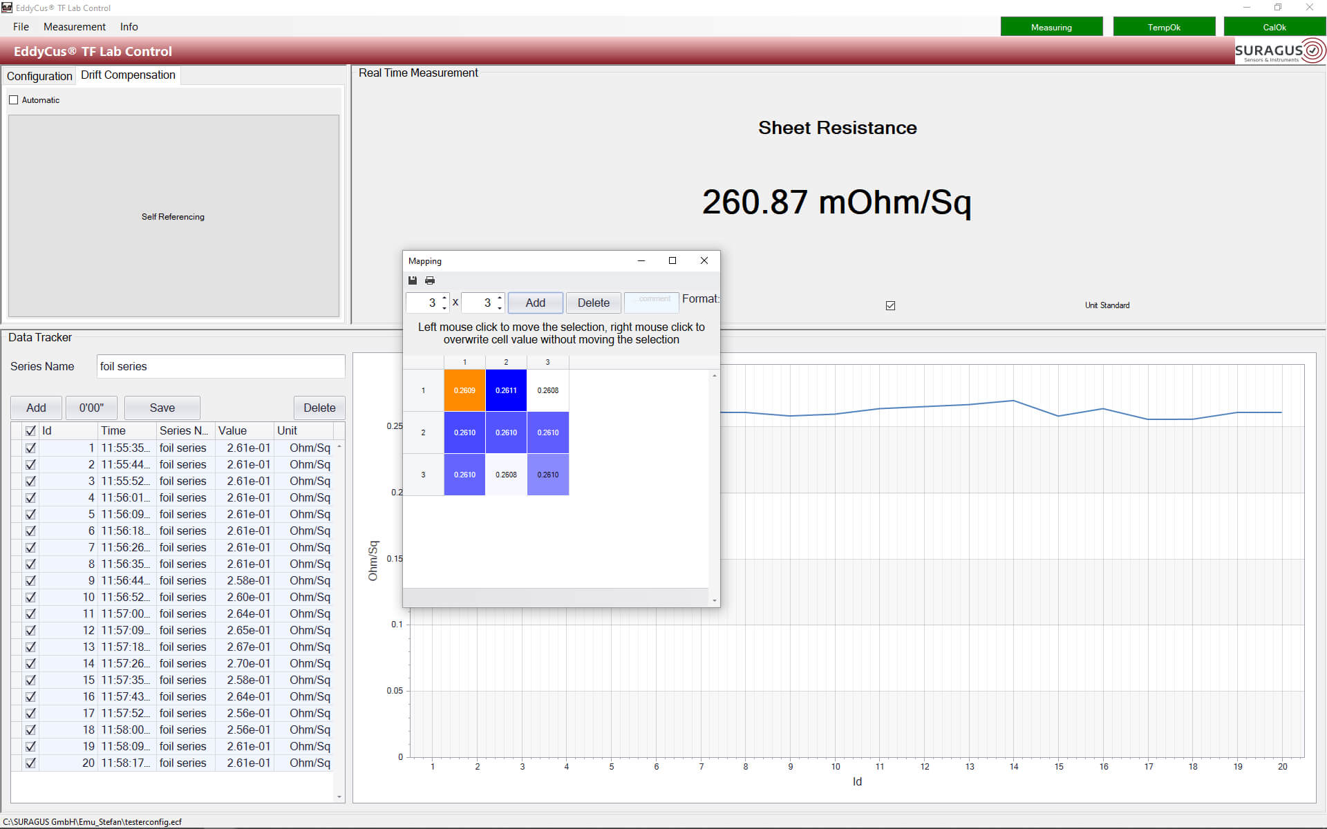1327x829 pixels.
Task: Enable the Automatic drift compensation checkbox
Action: click(x=14, y=100)
